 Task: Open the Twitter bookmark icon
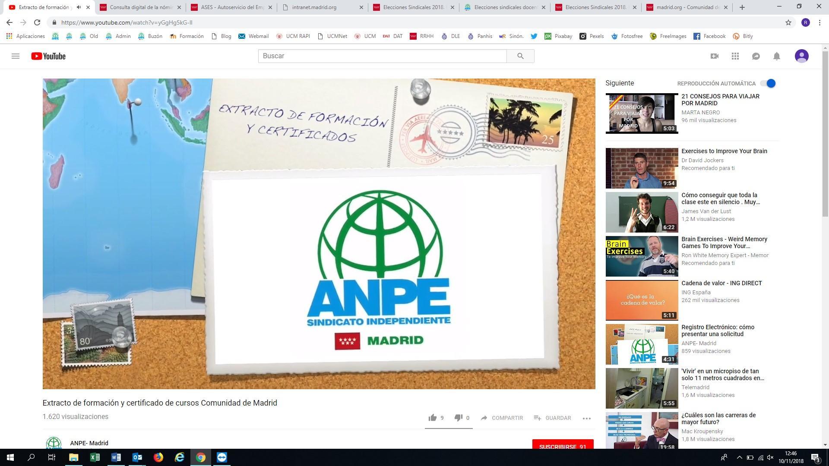[x=534, y=36]
